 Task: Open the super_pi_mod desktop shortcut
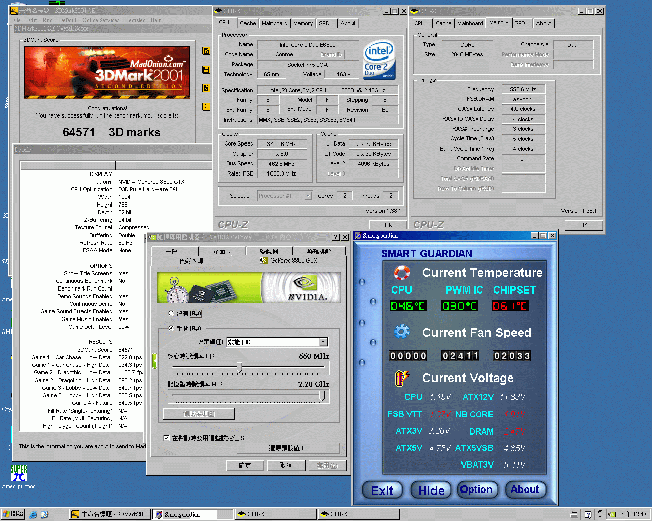click(19, 477)
